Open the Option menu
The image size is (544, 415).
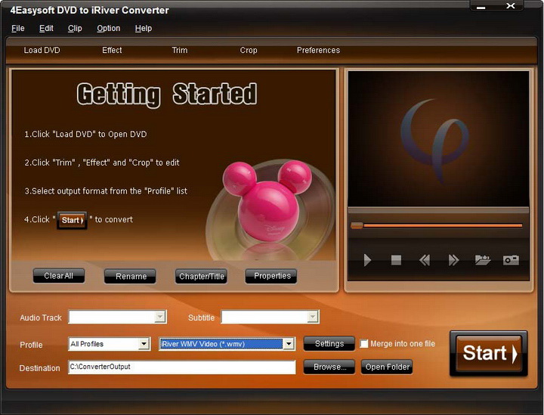(x=109, y=29)
